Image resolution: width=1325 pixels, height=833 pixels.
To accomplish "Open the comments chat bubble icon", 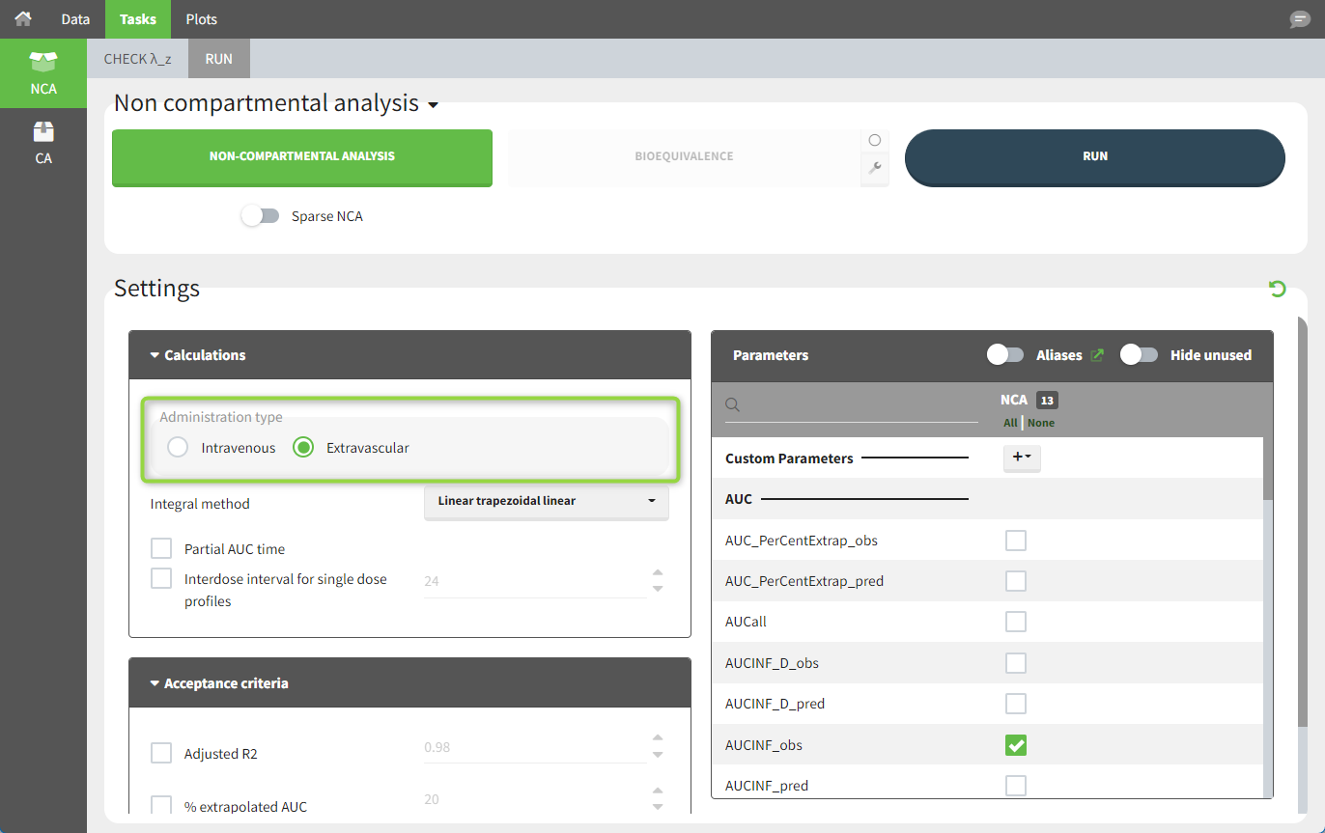I will (1300, 19).
